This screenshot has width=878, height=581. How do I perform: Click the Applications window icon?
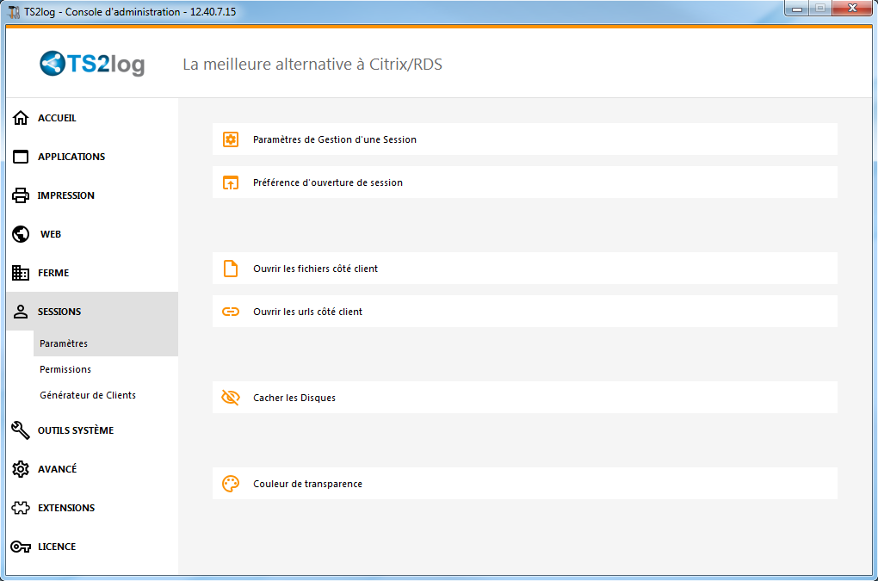pyautogui.click(x=21, y=157)
